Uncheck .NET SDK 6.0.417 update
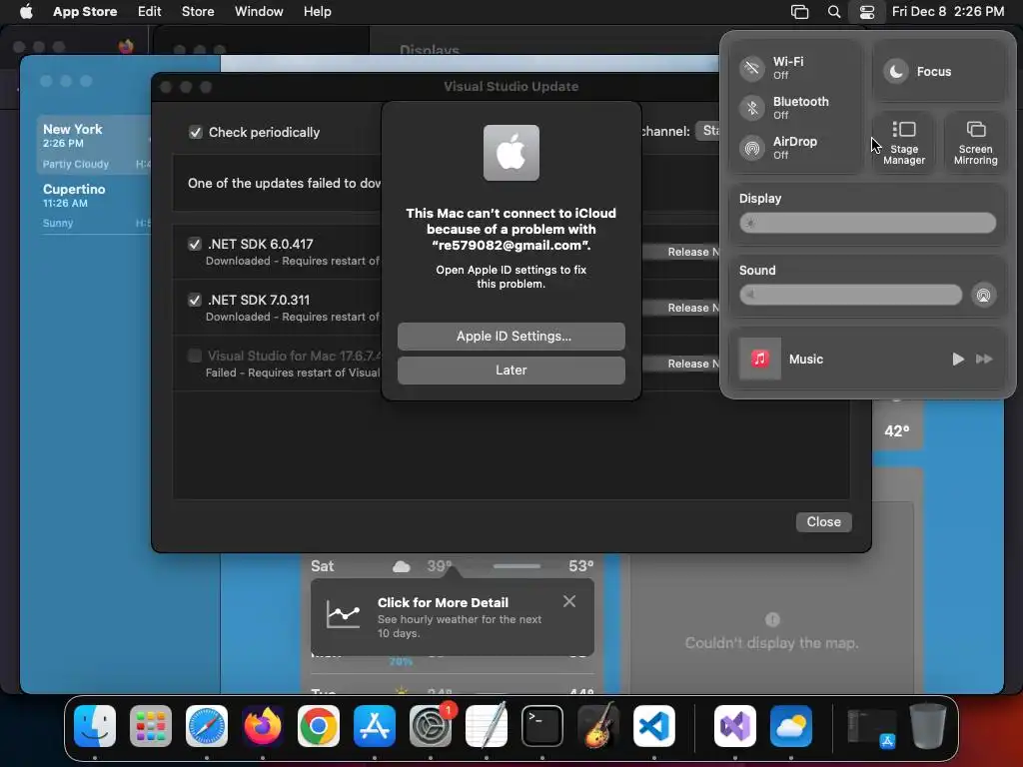 click(195, 244)
